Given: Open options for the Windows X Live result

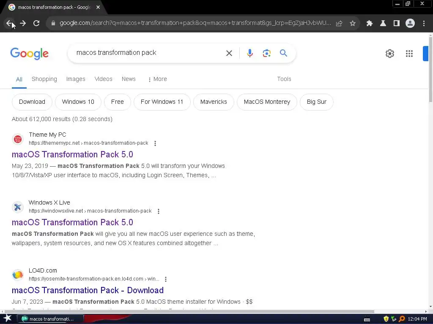Looking at the screenshot, I should (159, 211).
